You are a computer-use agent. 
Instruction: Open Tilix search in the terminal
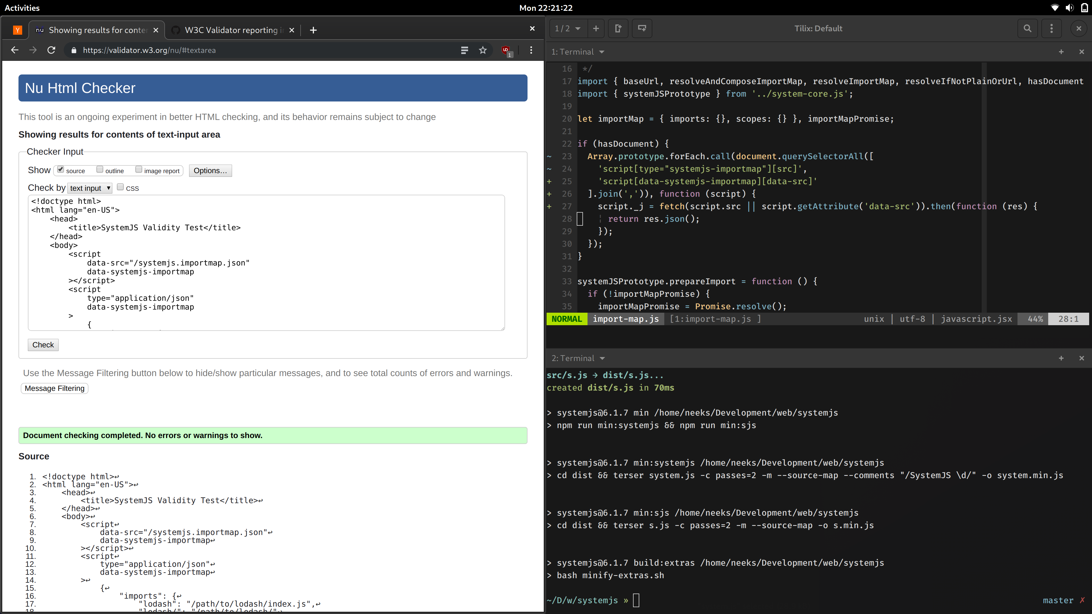(x=1027, y=28)
